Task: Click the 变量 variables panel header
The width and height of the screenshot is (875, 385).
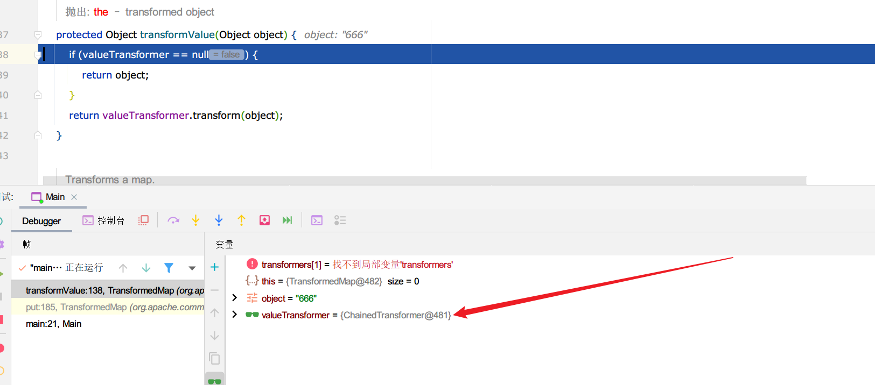Action: (x=225, y=245)
